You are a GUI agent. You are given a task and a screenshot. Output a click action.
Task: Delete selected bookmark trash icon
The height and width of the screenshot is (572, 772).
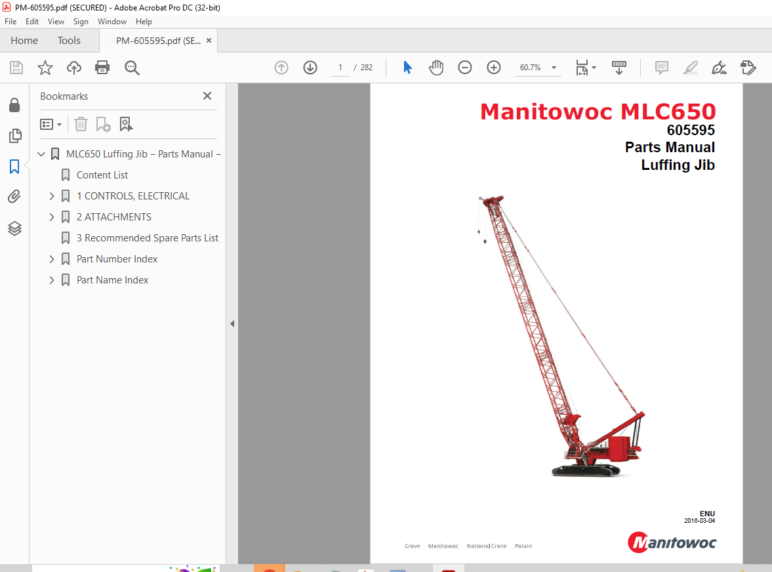81,124
